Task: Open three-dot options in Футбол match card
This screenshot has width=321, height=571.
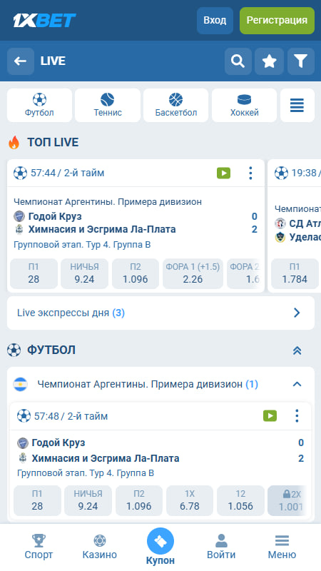Action: [x=297, y=416]
